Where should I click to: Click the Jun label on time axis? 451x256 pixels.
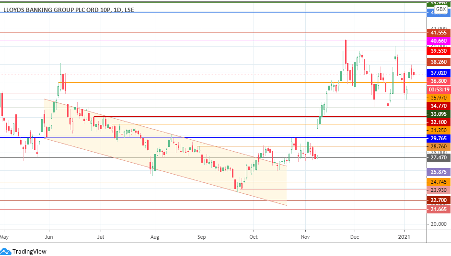pyautogui.click(x=49, y=237)
